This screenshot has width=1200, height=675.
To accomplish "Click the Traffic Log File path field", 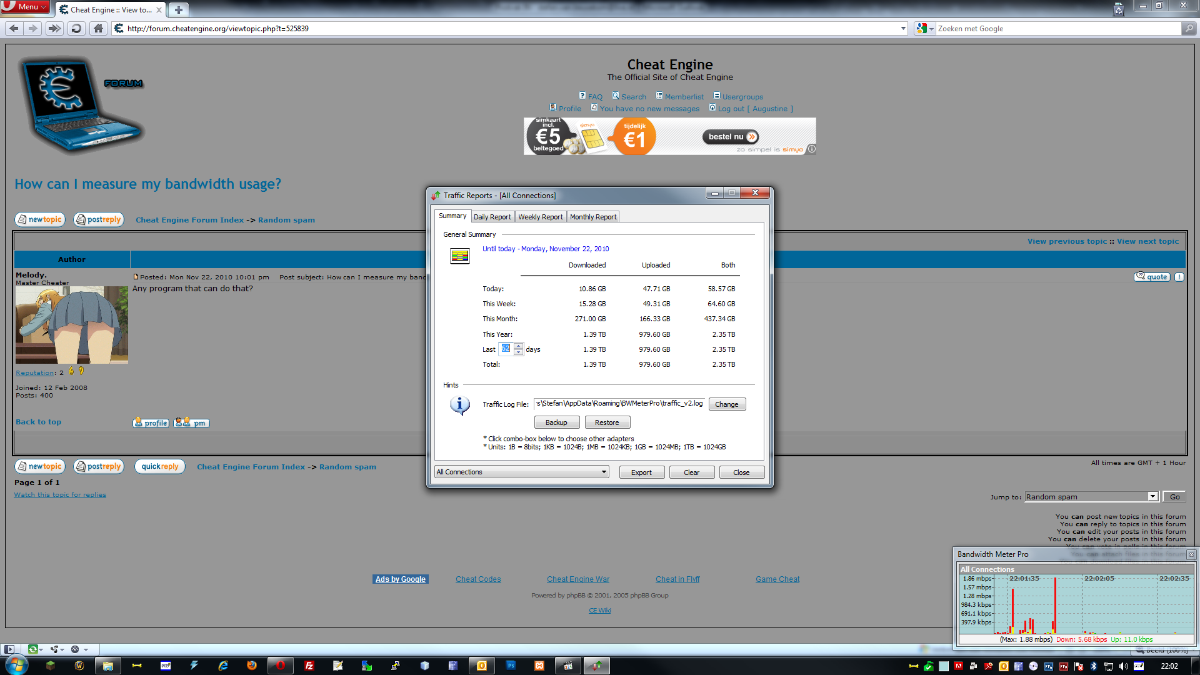I will point(619,404).
